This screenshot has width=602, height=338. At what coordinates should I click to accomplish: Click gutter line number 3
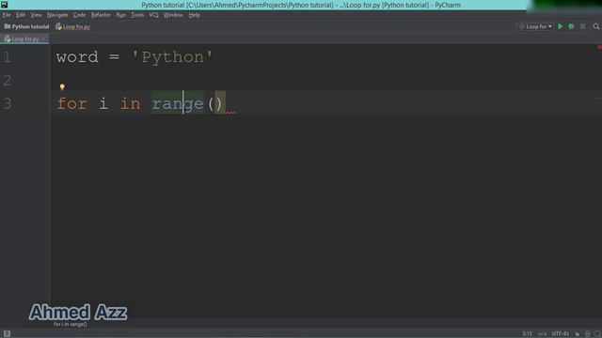coord(8,104)
